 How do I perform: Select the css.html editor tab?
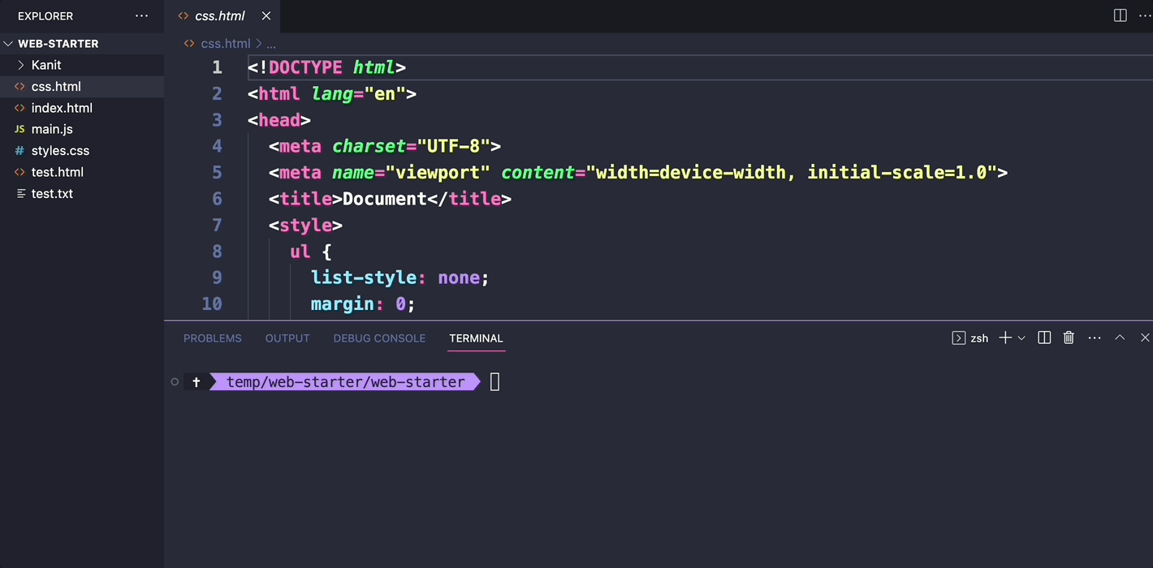(x=220, y=15)
